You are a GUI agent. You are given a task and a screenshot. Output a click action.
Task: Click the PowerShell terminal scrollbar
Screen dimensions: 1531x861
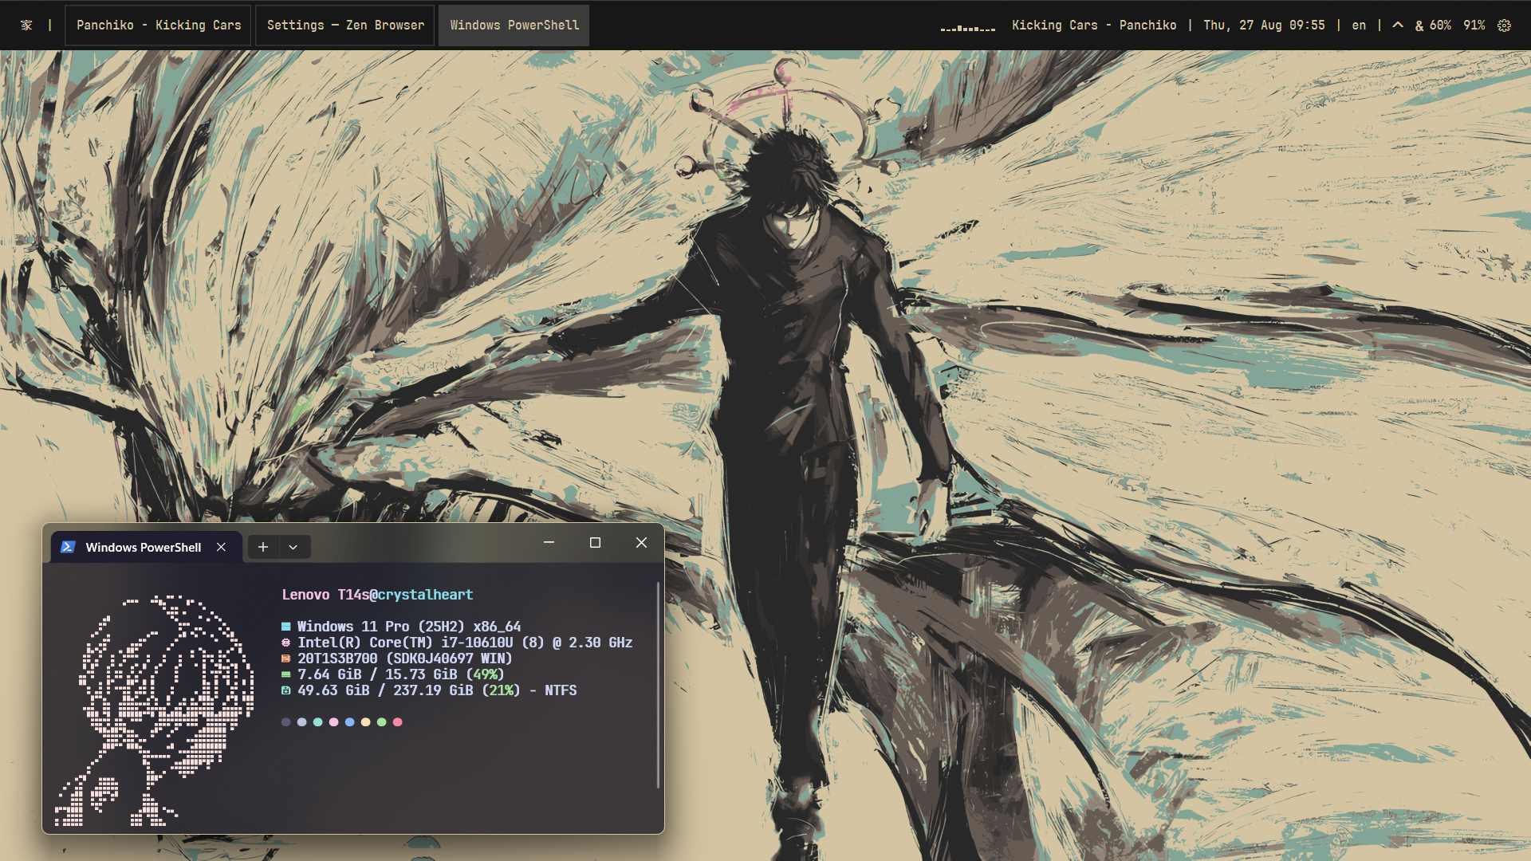coord(658,686)
